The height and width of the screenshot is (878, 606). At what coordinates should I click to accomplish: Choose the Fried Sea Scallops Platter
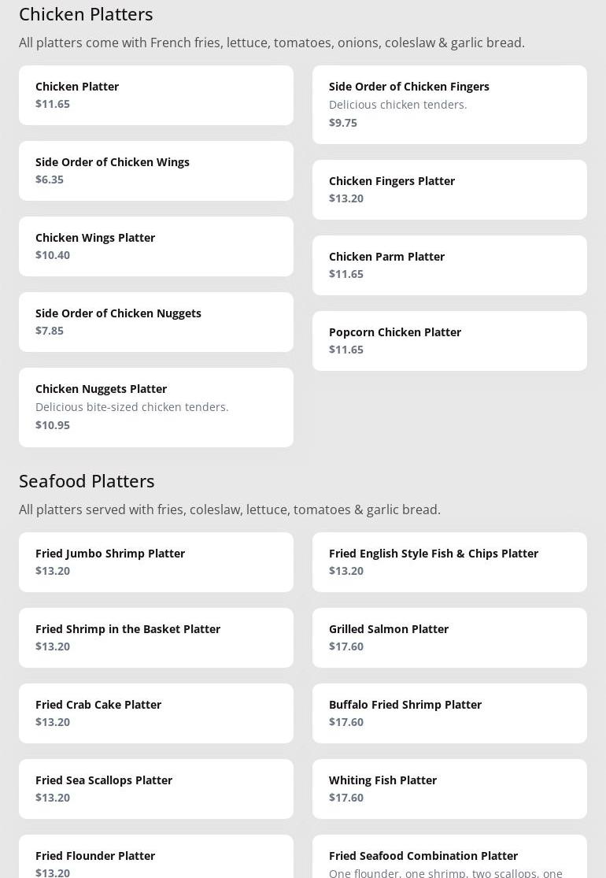pyautogui.click(x=156, y=789)
